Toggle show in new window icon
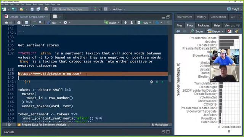 19,23
